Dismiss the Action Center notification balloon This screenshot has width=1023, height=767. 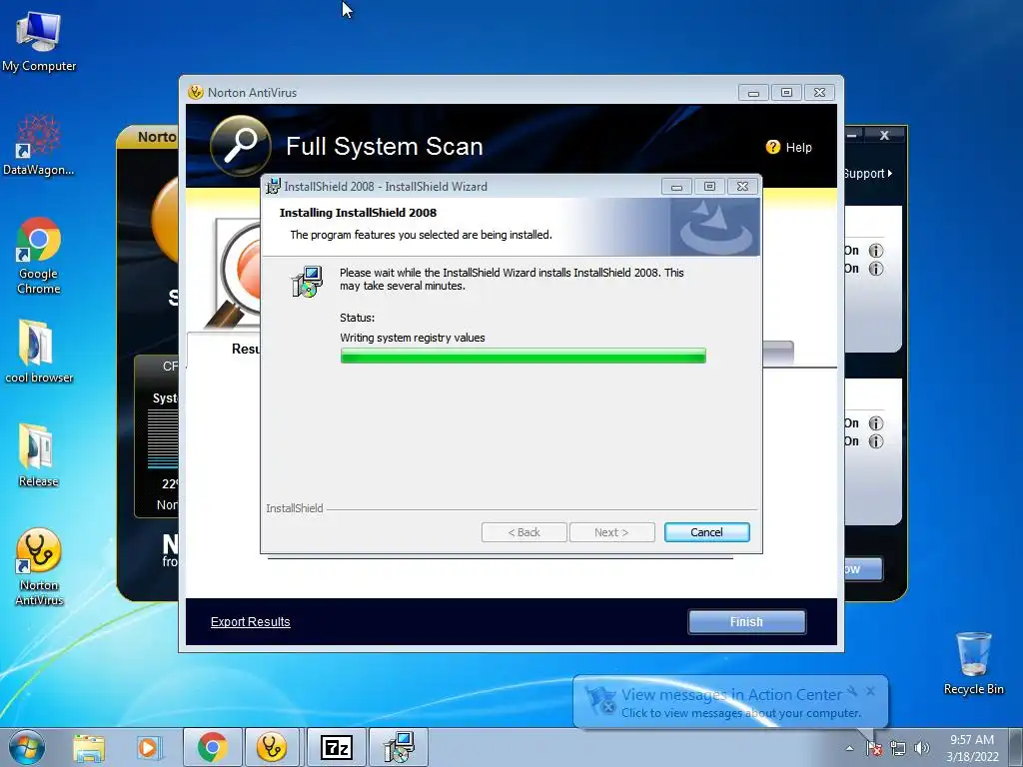pos(870,691)
